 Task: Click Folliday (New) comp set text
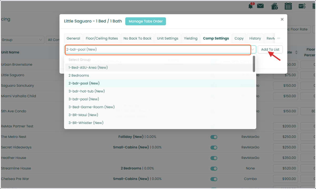coord(131,137)
